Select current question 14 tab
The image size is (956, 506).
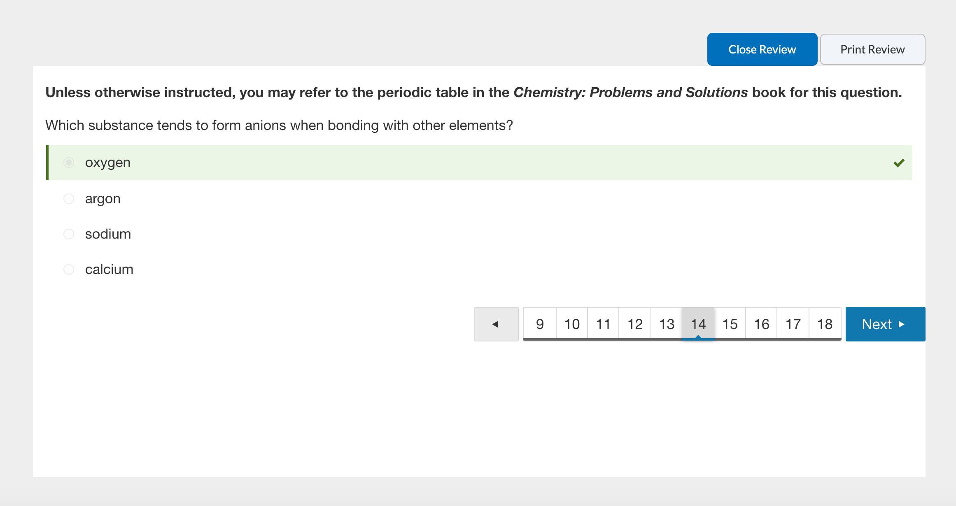(x=698, y=324)
